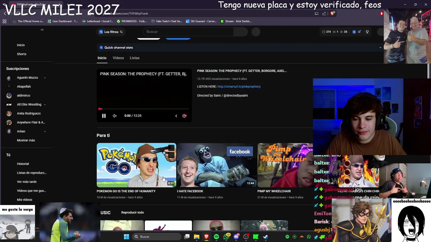Click the Brave Shields lion icon
The image size is (431, 242).
pos(332,13)
